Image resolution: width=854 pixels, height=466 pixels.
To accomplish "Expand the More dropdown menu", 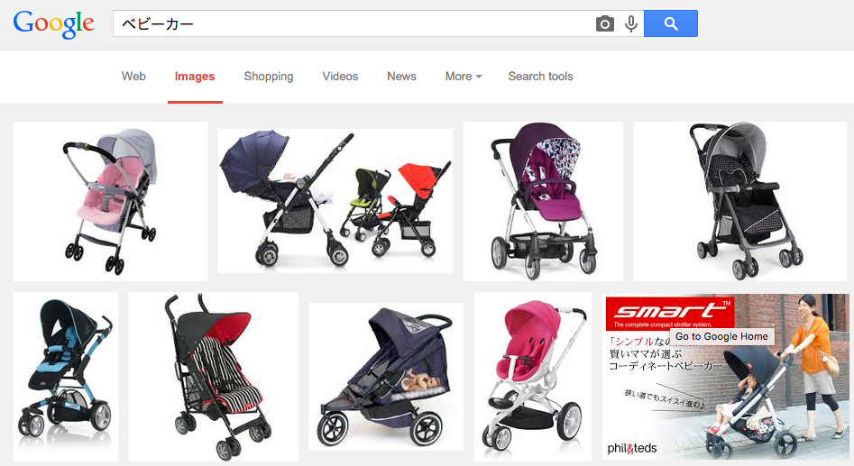I will [464, 77].
